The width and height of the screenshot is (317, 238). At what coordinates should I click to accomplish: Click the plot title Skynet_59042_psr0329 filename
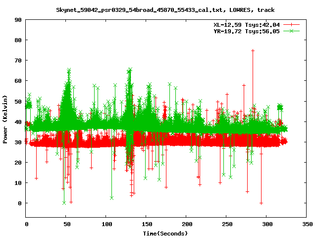[x=165, y=10]
